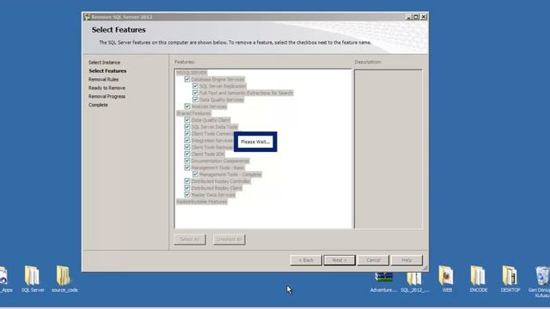Toggle Distributed Replay Client checkbox
This screenshot has height=309, width=550.
[187, 188]
